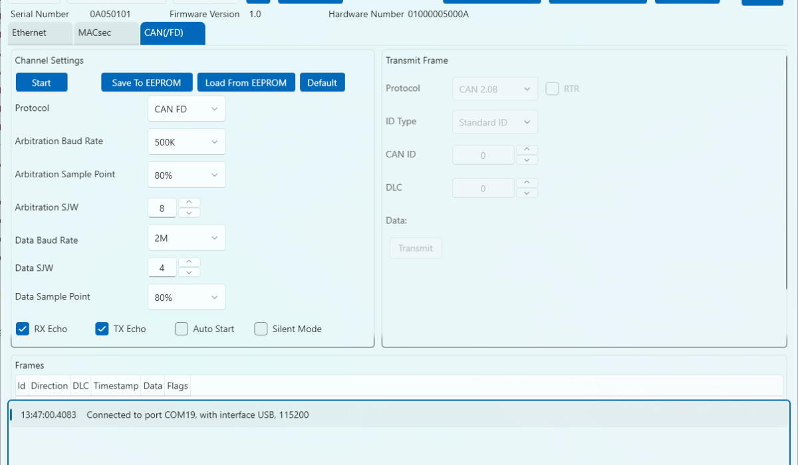The height and width of the screenshot is (465, 798).
Task: Expand the Arbitration Baud Rate dropdown
Action: (186, 142)
